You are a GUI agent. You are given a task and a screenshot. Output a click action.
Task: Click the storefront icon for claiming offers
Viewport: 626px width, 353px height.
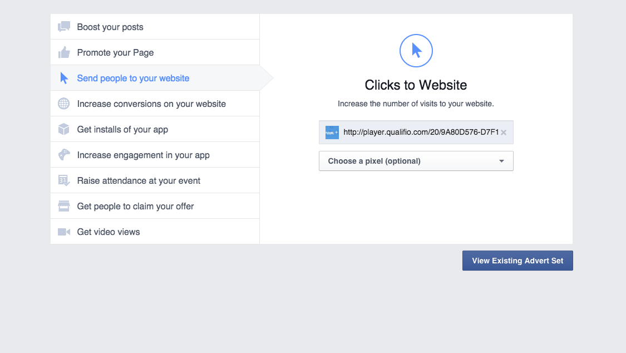(64, 206)
